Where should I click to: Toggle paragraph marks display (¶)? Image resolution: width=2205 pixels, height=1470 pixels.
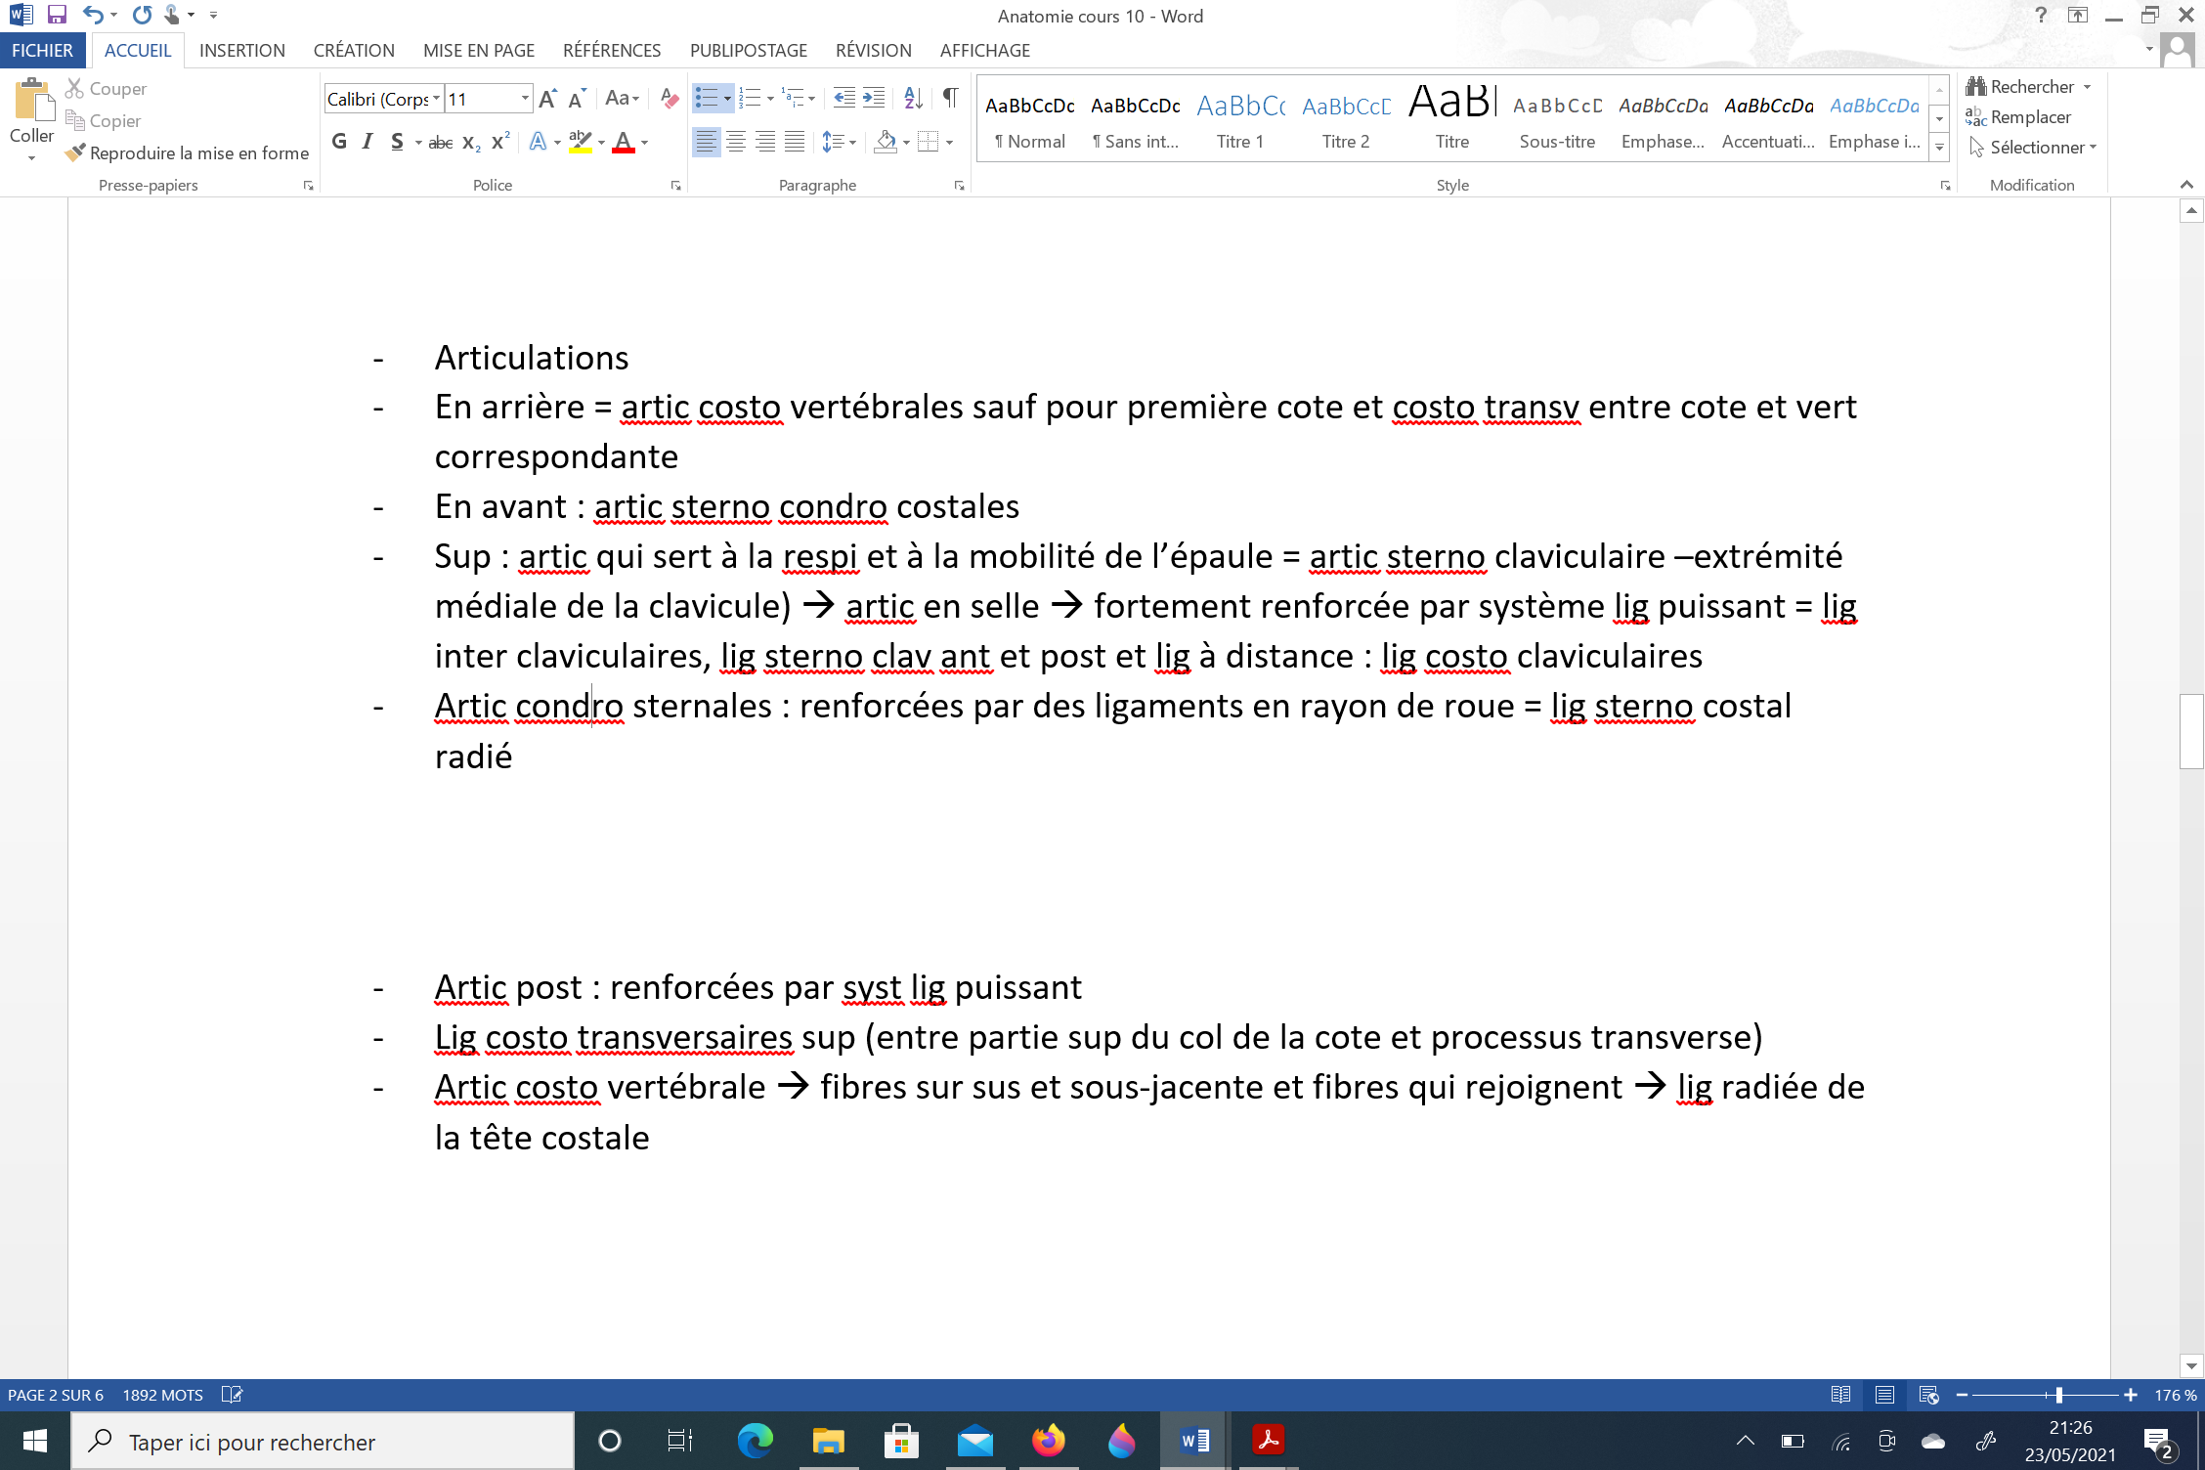950,98
